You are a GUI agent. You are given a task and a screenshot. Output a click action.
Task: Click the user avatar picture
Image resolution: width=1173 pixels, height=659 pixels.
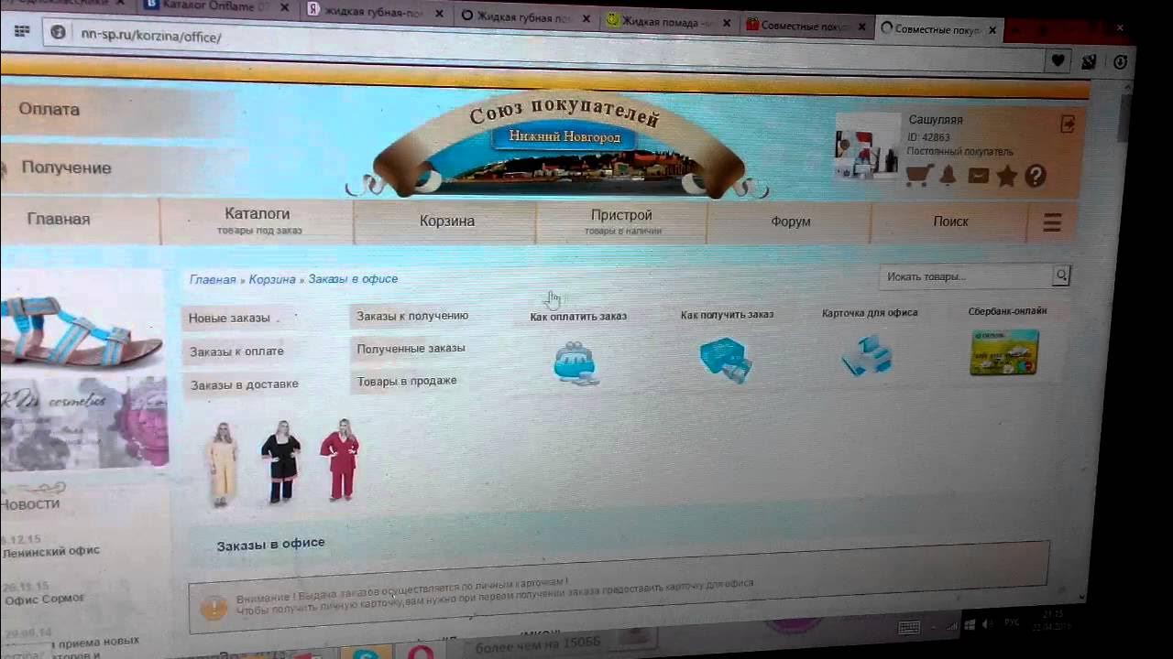click(867, 146)
